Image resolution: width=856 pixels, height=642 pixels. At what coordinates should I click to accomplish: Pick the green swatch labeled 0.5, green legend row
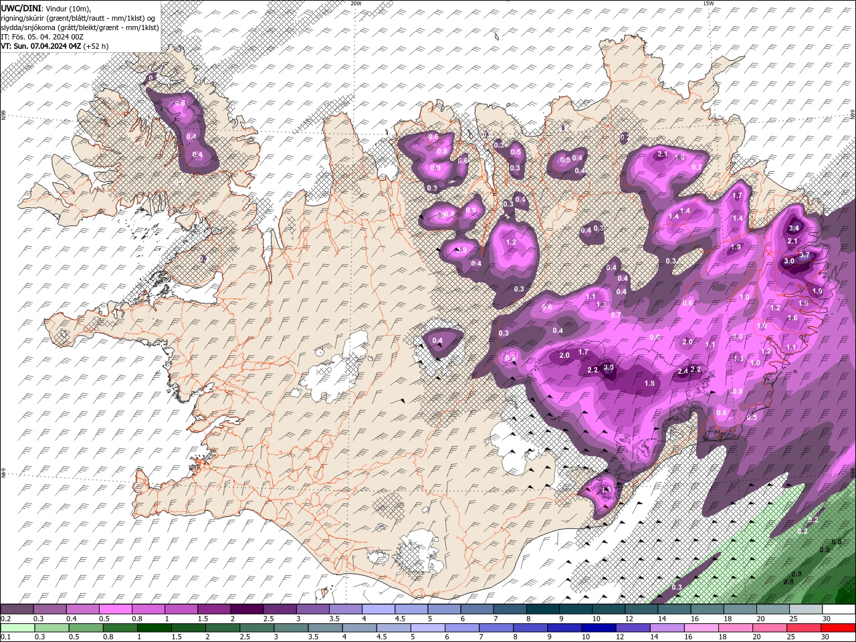click(x=86, y=627)
